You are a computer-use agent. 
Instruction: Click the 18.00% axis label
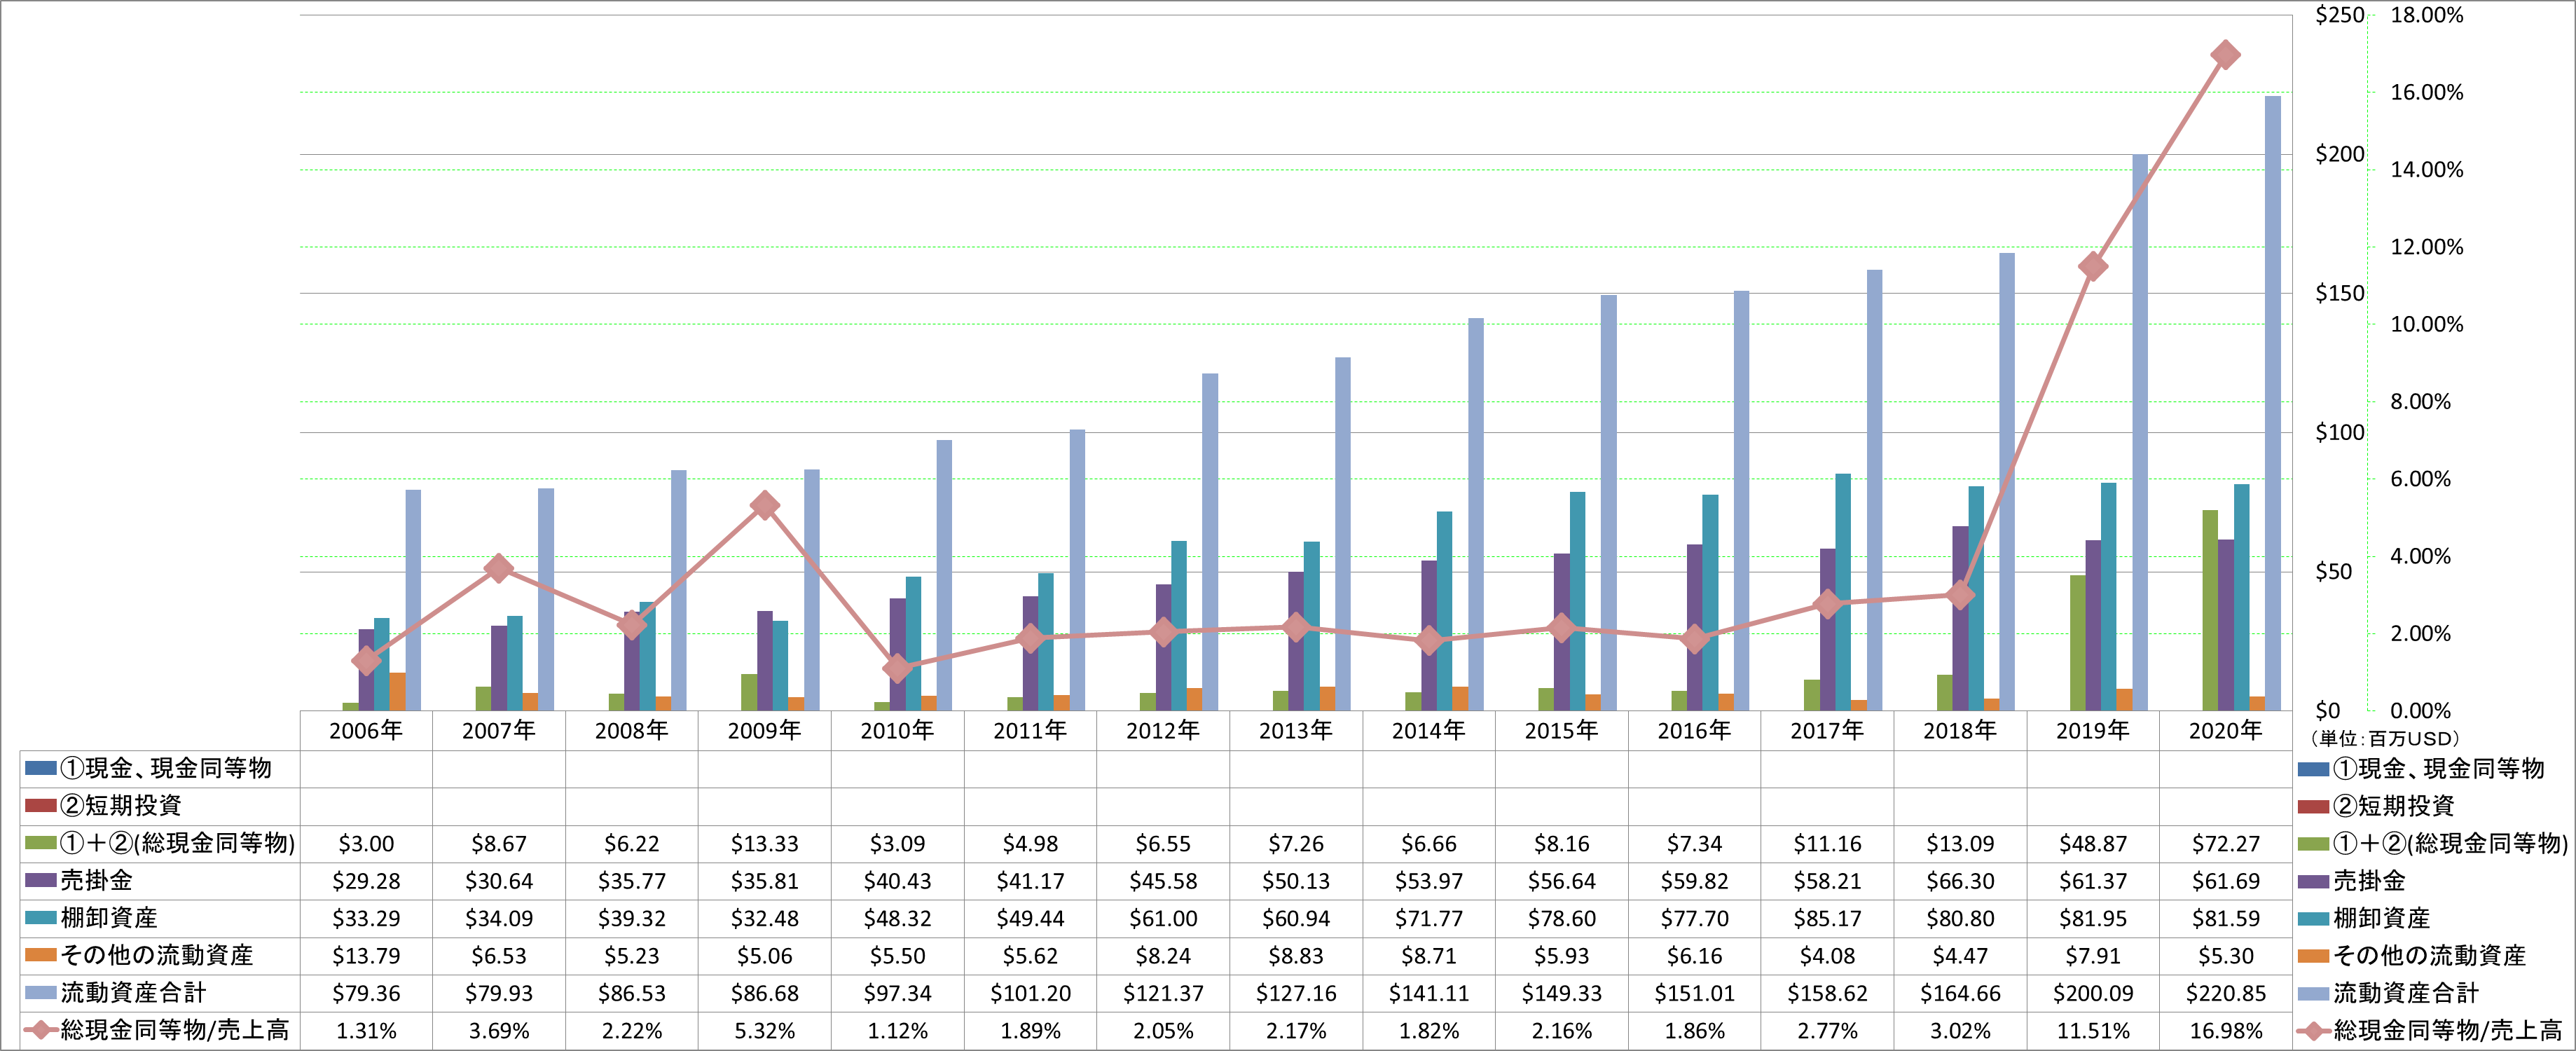click(2427, 15)
